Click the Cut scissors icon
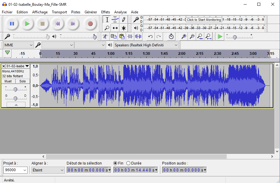This screenshot has width=280, height=183. [105, 37]
